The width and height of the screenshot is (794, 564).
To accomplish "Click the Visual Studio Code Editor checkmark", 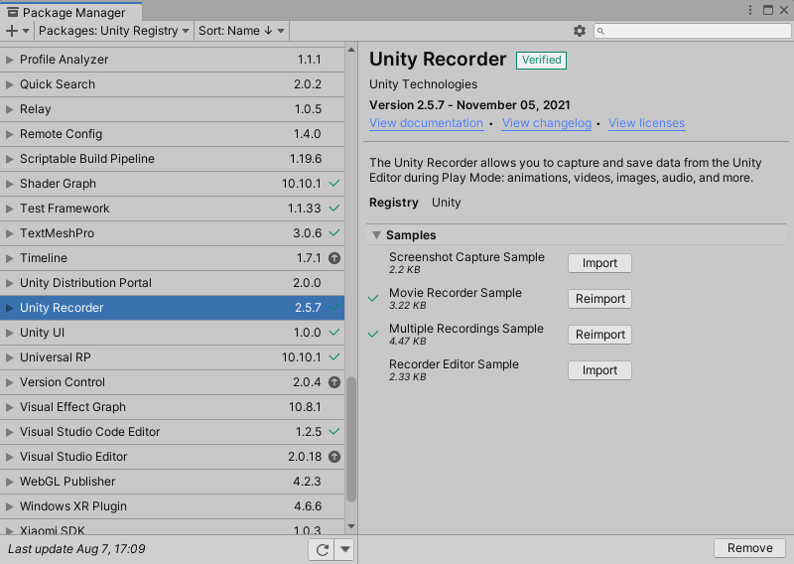I will pyautogui.click(x=334, y=432).
